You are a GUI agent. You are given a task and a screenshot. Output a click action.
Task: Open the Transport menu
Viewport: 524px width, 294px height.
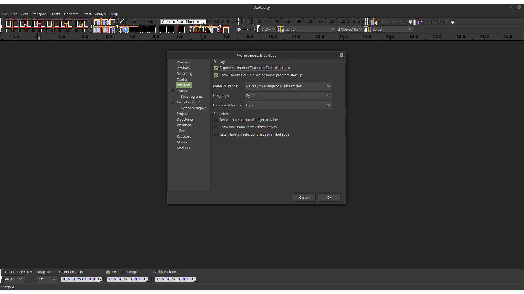39,14
